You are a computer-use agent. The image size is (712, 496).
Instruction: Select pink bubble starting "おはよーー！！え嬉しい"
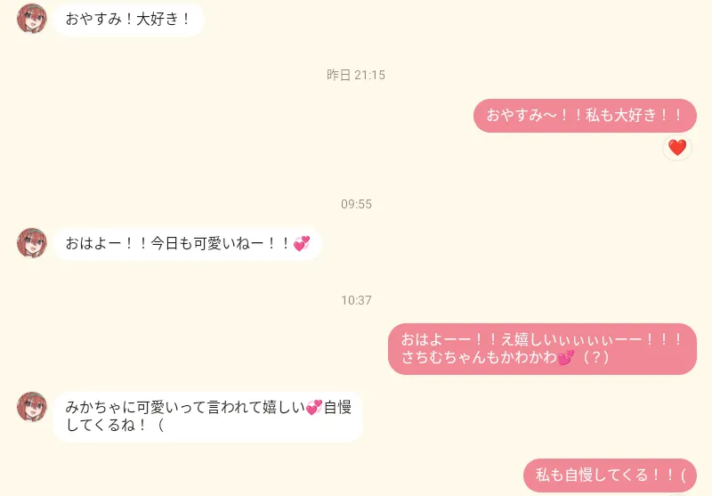[x=542, y=349]
